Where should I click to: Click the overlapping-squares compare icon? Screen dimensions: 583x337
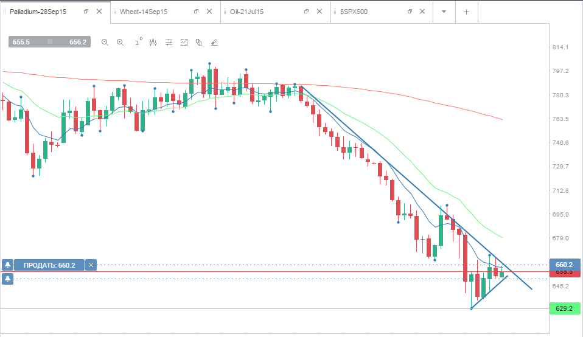pos(198,43)
